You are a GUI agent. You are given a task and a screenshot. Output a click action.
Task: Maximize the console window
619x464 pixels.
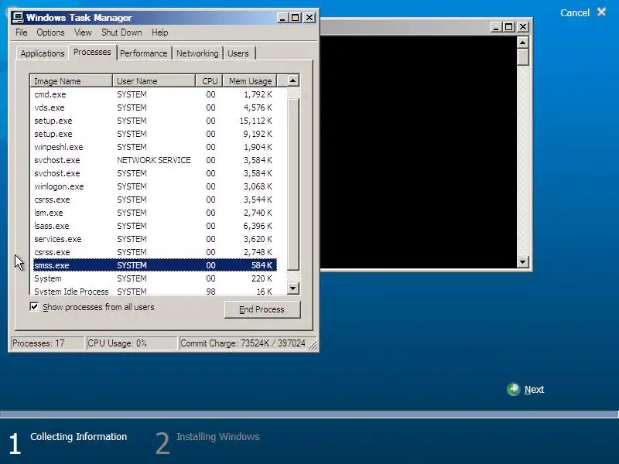(x=509, y=27)
